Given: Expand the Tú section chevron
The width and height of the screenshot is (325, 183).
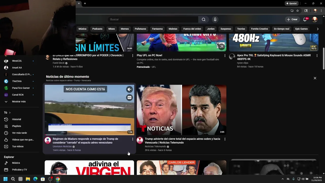Looking at the screenshot, I should click(x=10, y=113).
